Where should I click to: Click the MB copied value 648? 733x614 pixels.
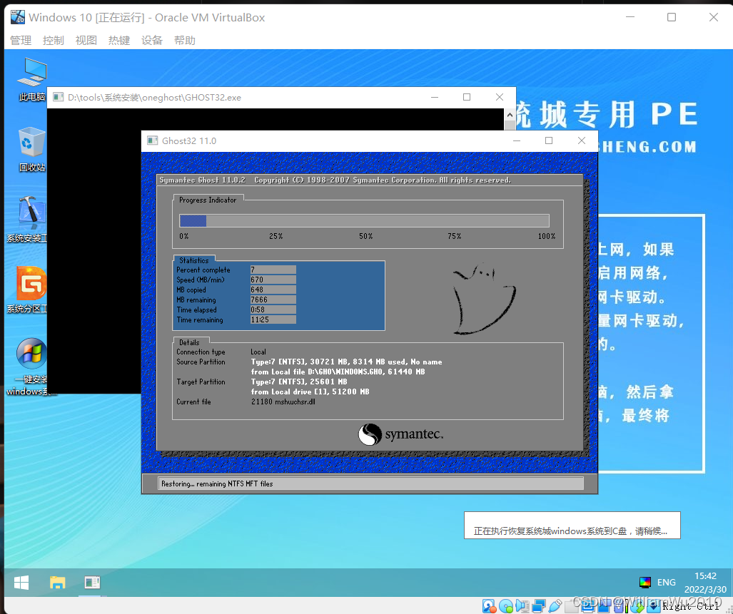tap(273, 290)
